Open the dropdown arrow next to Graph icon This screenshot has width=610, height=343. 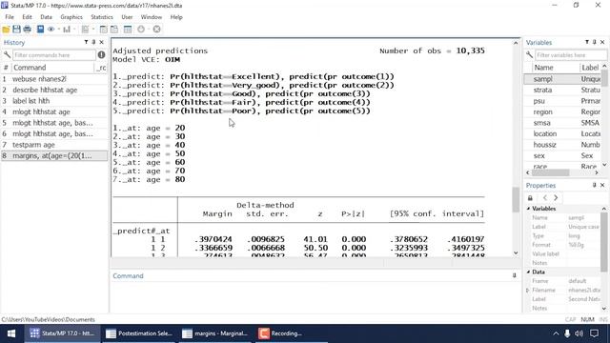74,30
